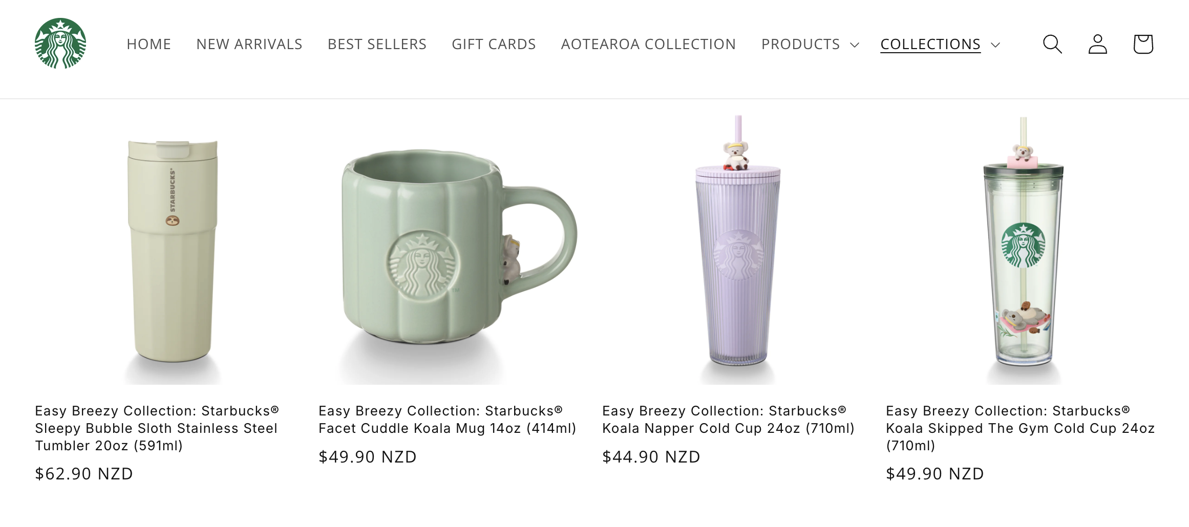Open the New Arrivals page
Image resolution: width=1189 pixels, height=527 pixels.
[249, 44]
